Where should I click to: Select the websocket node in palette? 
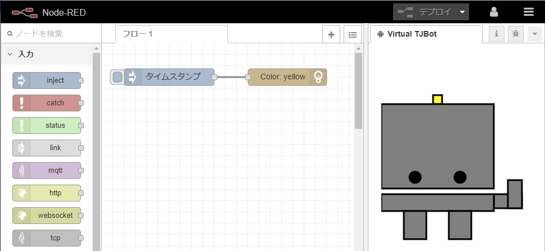point(47,215)
